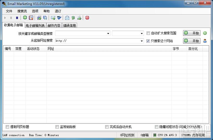Click the green circle arrow toolbar icon
This screenshot has width=213, height=140.
click(x=25, y=18)
